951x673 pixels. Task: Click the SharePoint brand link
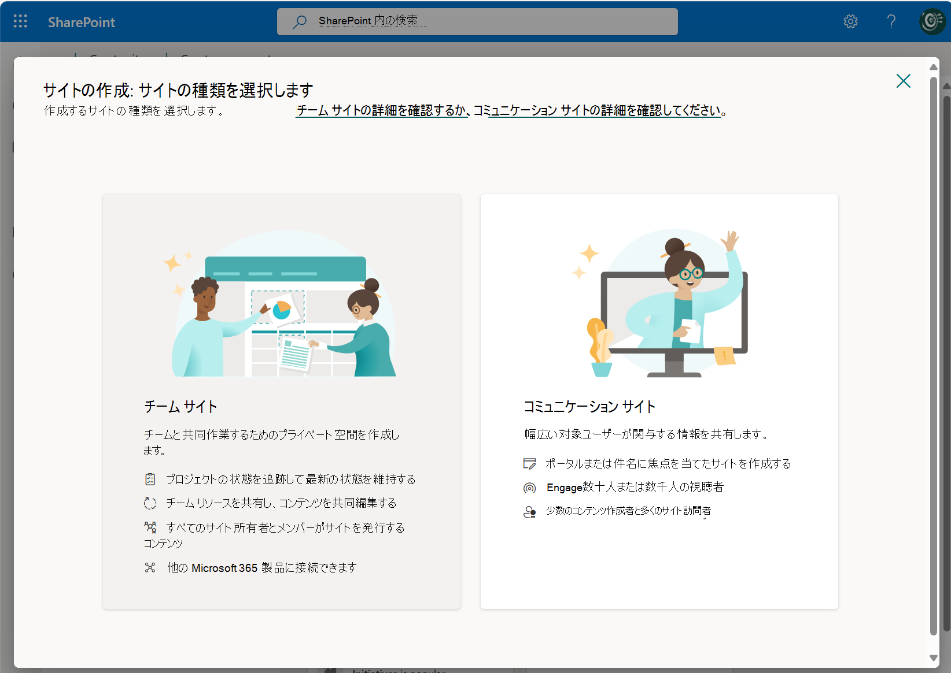(82, 22)
